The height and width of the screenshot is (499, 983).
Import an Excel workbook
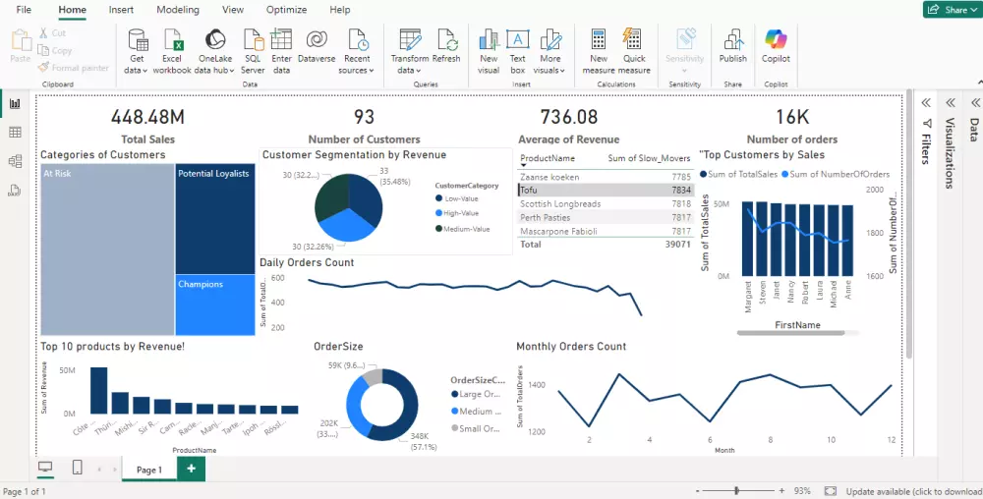tap(172, 51)
